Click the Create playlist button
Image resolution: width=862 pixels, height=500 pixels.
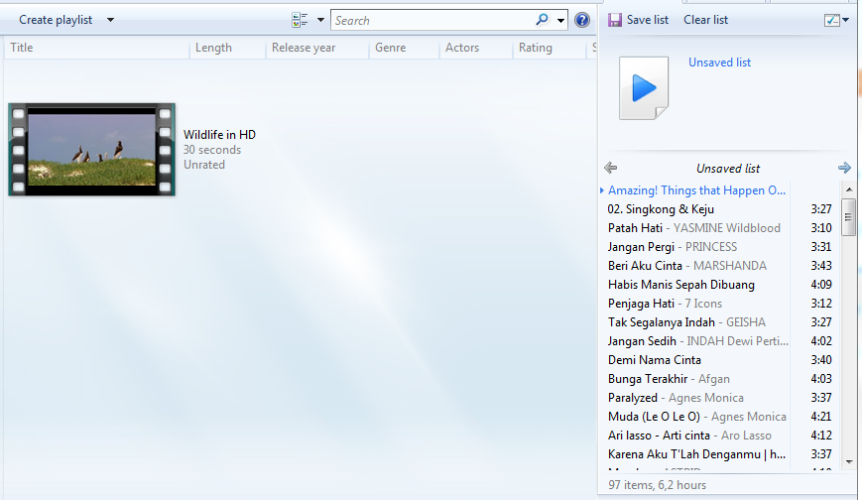56,20
